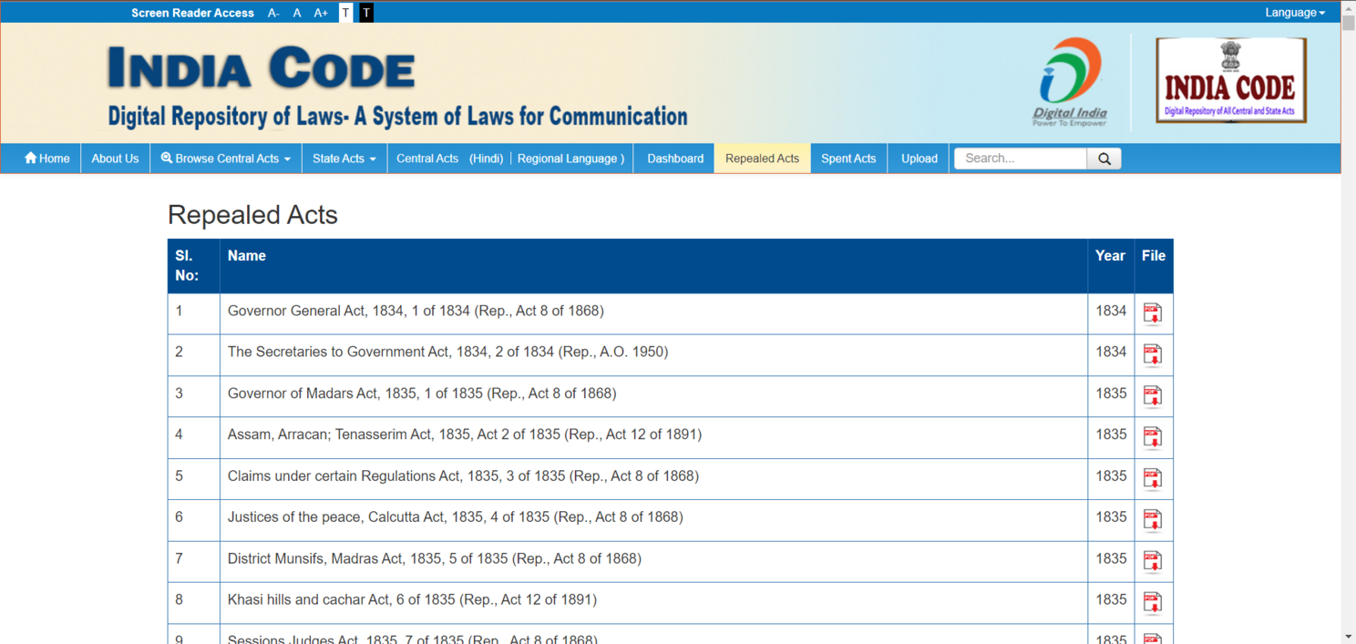Download Claims under certain Regulations Act PDF
This screenshot has height=644, width=1356.
tap(1153, 478)
